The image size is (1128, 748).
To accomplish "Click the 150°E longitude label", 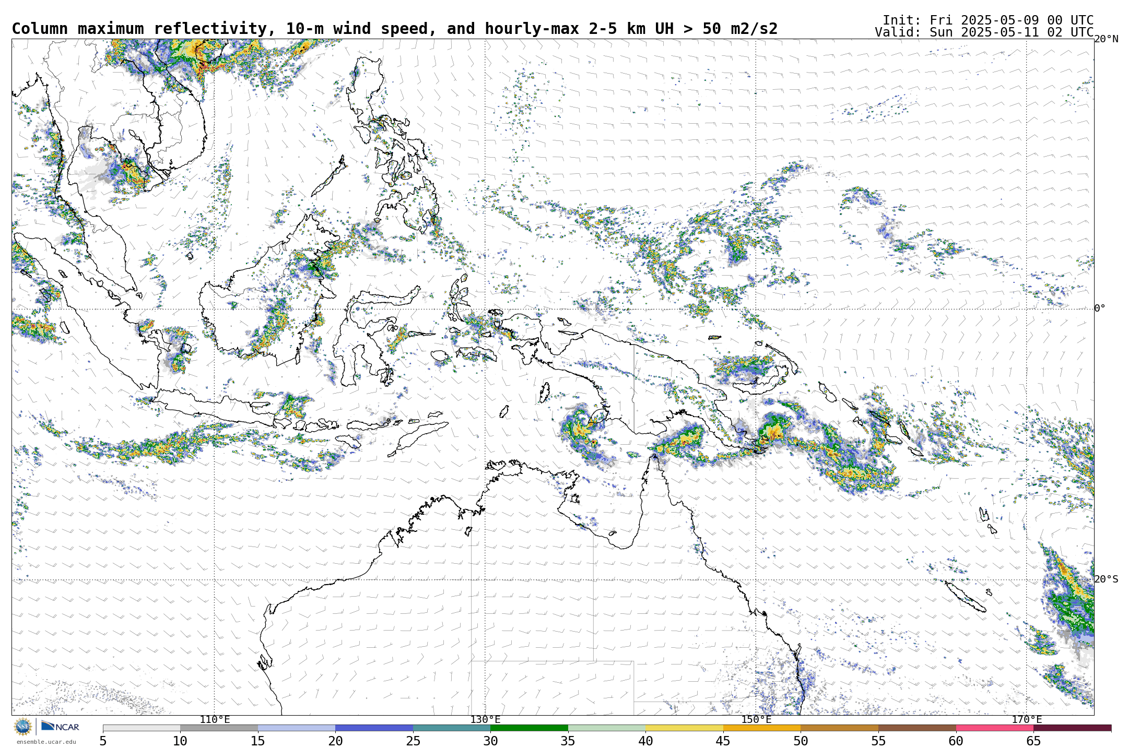I will point(756,720).
